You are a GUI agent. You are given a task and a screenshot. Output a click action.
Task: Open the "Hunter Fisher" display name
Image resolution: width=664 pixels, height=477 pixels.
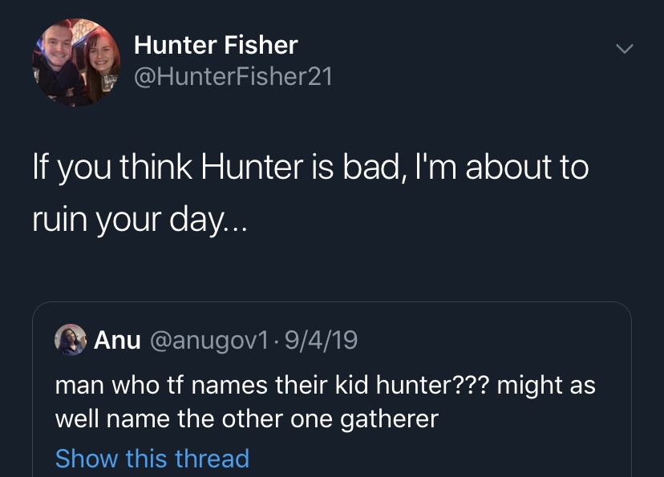click(x=215, y=46)
